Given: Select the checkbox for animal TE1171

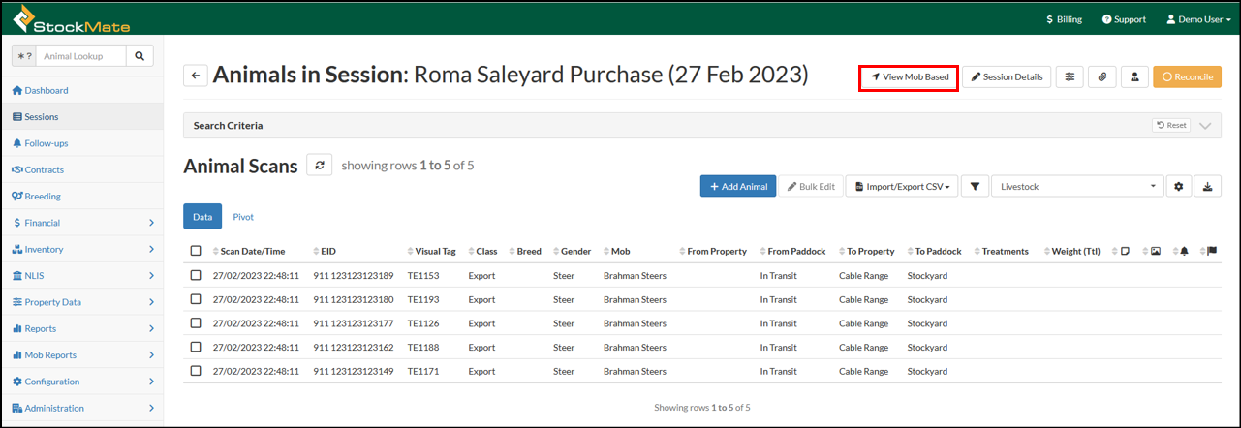Looking at the screenshot, I should [x=196, y=371].
